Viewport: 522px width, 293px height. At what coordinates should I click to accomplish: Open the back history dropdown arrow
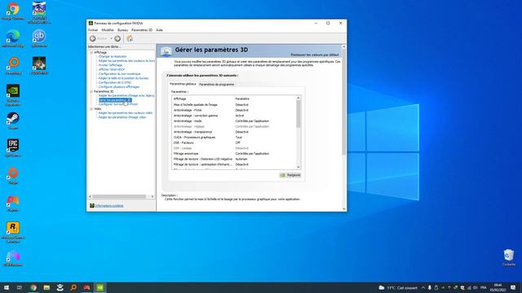(x=111, y=38)
